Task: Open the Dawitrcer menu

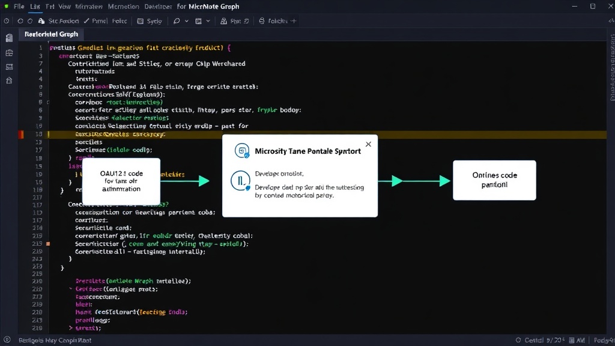Action: pyautogui.click(x=158, y=7)
